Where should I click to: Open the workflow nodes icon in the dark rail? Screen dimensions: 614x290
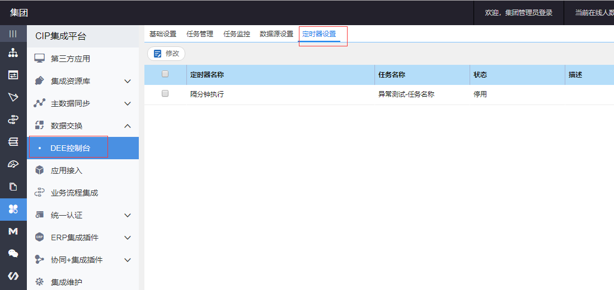tap(13, 120)
